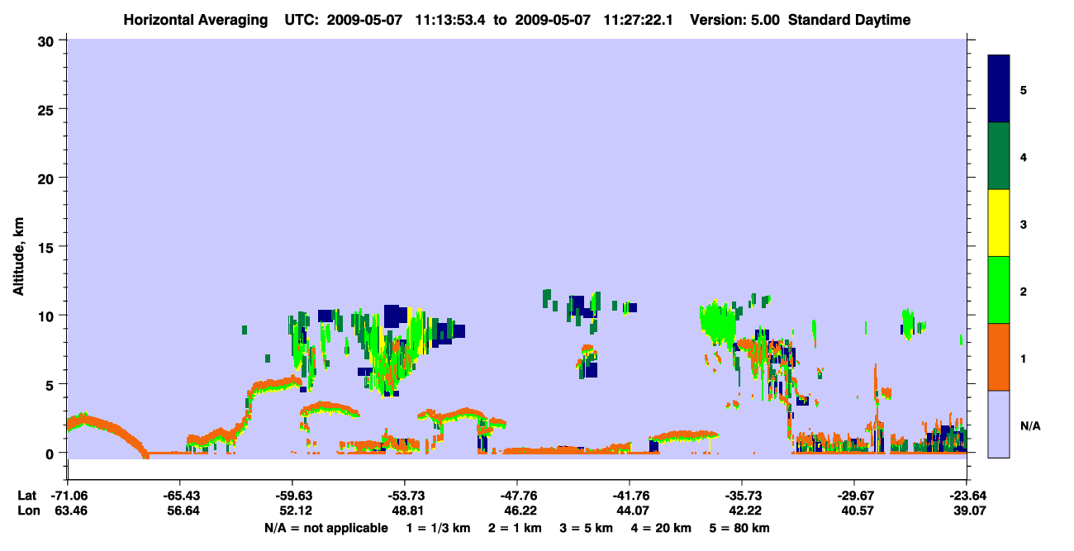
Task: Click the 'Lon' axis row label
Action: [28, 511]
